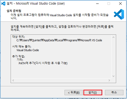Close the setup window with X
Screen dimensions: 127x99
(x=120, y=4)
